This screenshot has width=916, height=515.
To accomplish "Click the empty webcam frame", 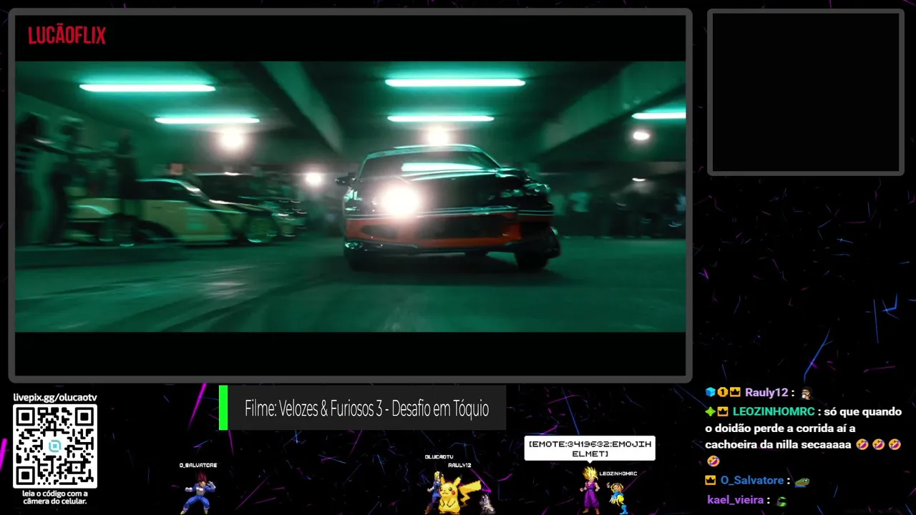I will [x=806, y=92].
